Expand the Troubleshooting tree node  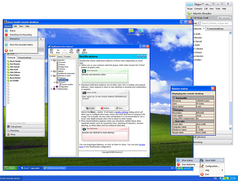click(x=52, y=89)
